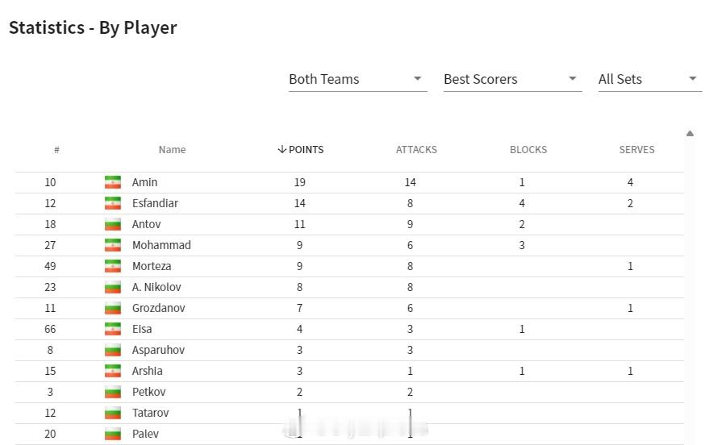Image resolution: width=713 pixels, height=445 pixels.
Task: Click the scrollbar up arrow
Action: click(x=690, y=133)
